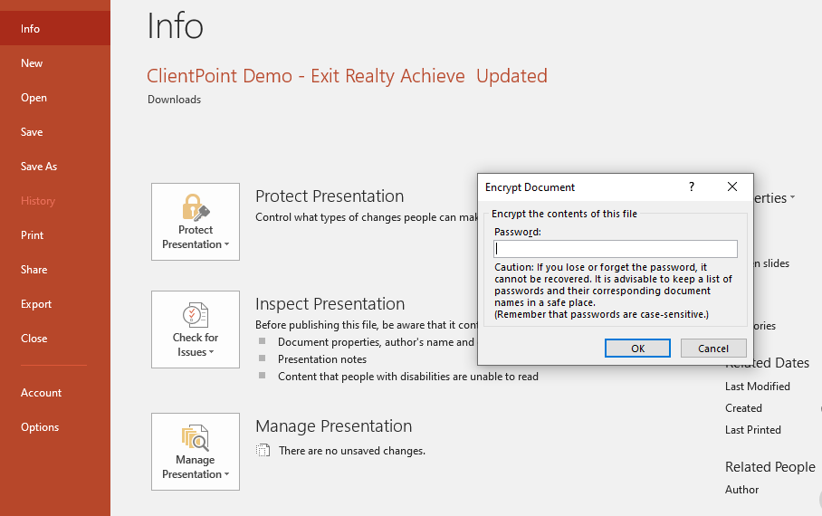Open the Manage Presentation dropdown button
Image resolution: width=822 pixels, height=516 pixels.
(x=196, y=452)
